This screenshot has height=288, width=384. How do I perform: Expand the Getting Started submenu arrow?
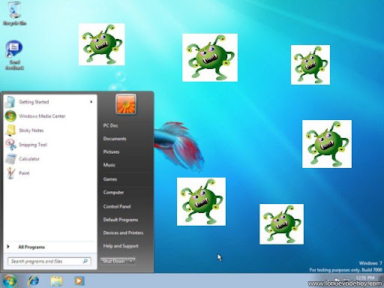[x=91, y=102]
